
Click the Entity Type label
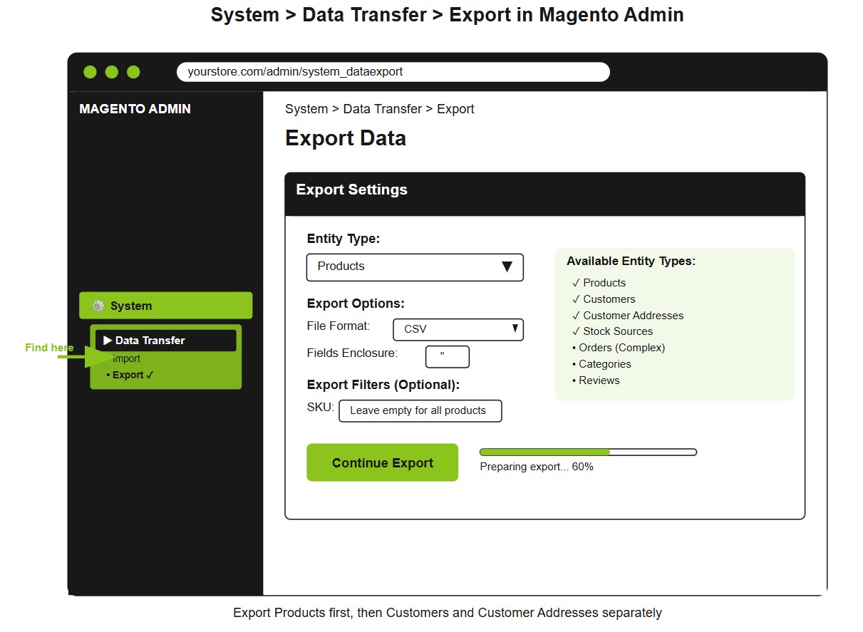343,239
